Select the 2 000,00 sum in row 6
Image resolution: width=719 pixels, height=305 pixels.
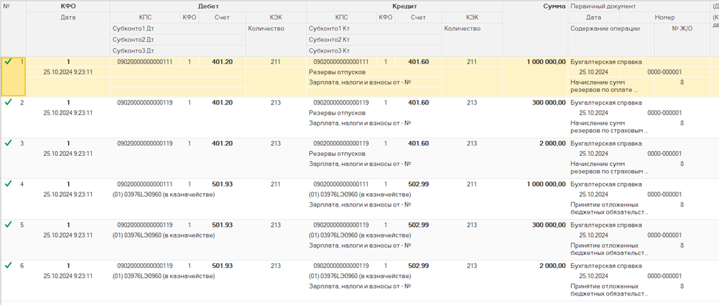click(x=552, y=266)
